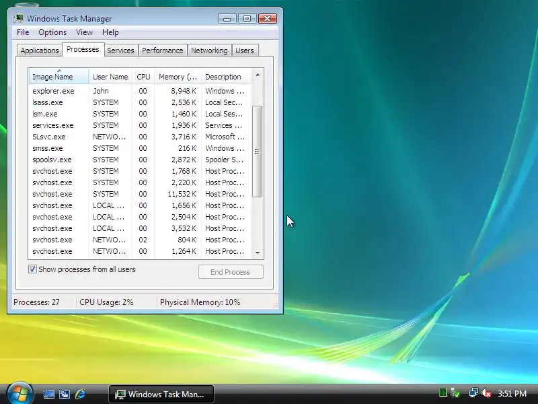Click the muted volume tray icon
Screen dimensions: 538x404
tap(486, 393)
